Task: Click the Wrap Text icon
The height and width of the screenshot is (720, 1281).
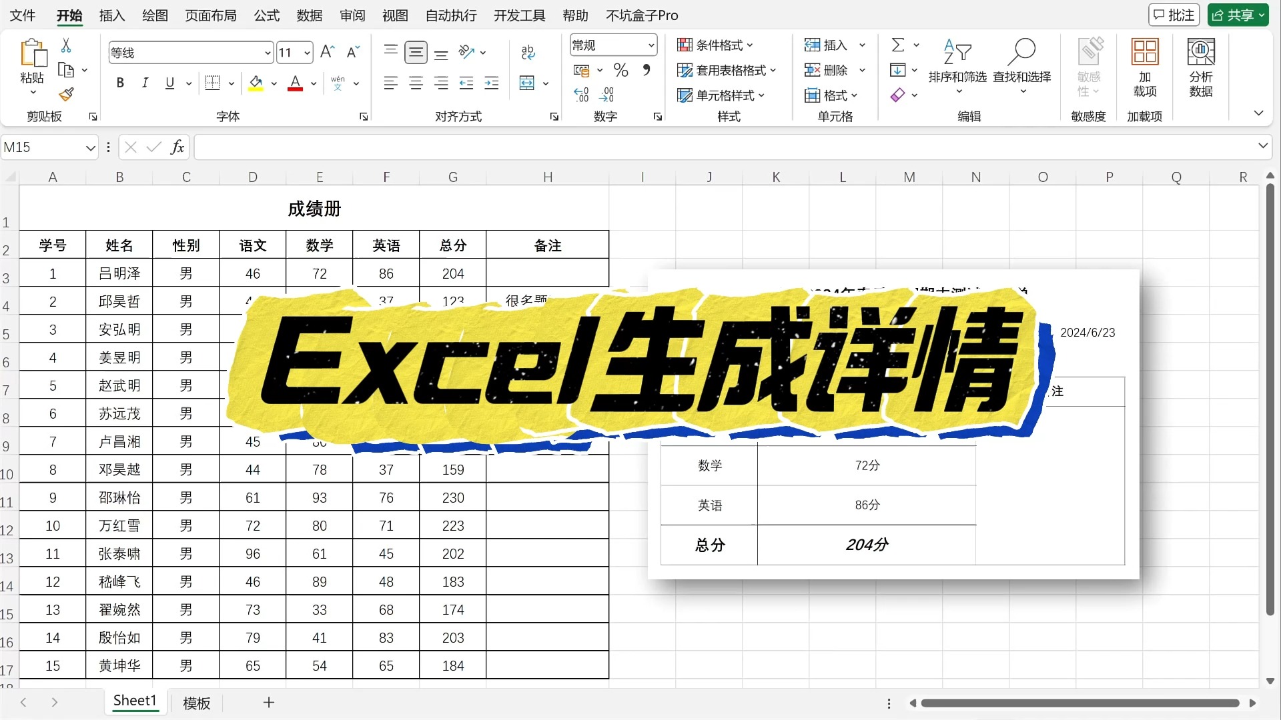Action: click(x=528, y=52)
